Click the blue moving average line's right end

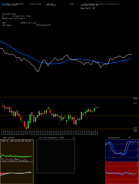click(x=132, y=58)
